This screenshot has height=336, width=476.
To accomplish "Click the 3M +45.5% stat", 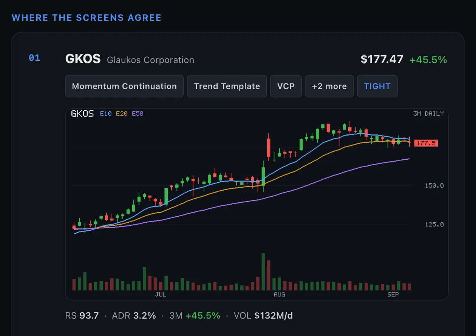I will tap(195, 316).
